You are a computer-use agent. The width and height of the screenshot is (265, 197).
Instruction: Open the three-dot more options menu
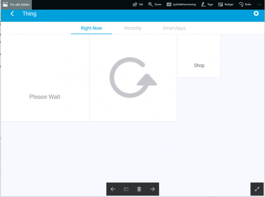click(259, 4)
